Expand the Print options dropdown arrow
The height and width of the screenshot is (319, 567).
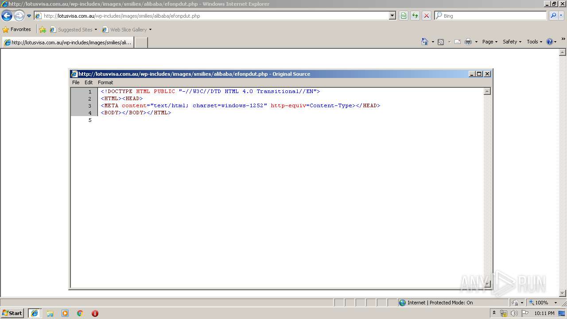tap(476, 42)
